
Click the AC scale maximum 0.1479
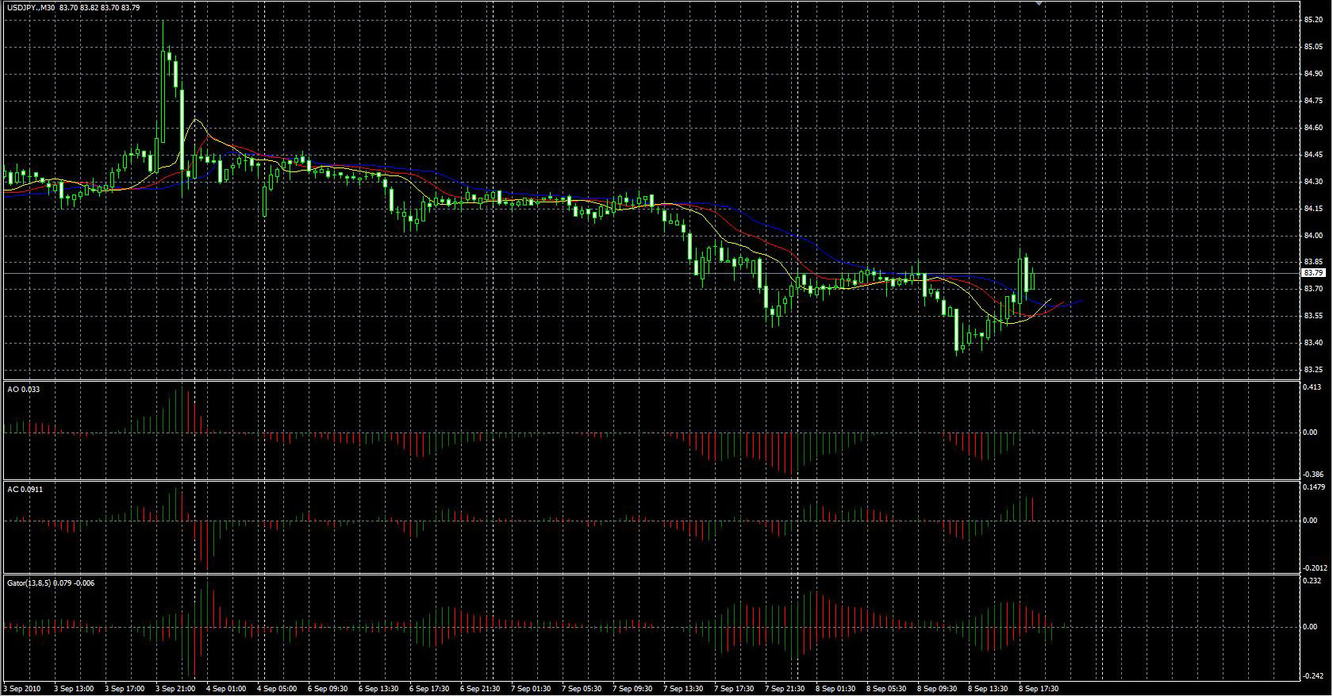point(1315,487)
